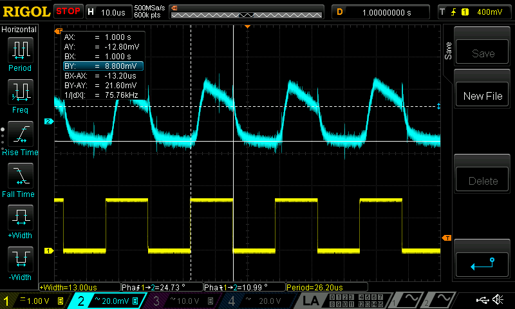Toggle signal source 1 sine output icon
515x309 pixels.
click(407, 300)
